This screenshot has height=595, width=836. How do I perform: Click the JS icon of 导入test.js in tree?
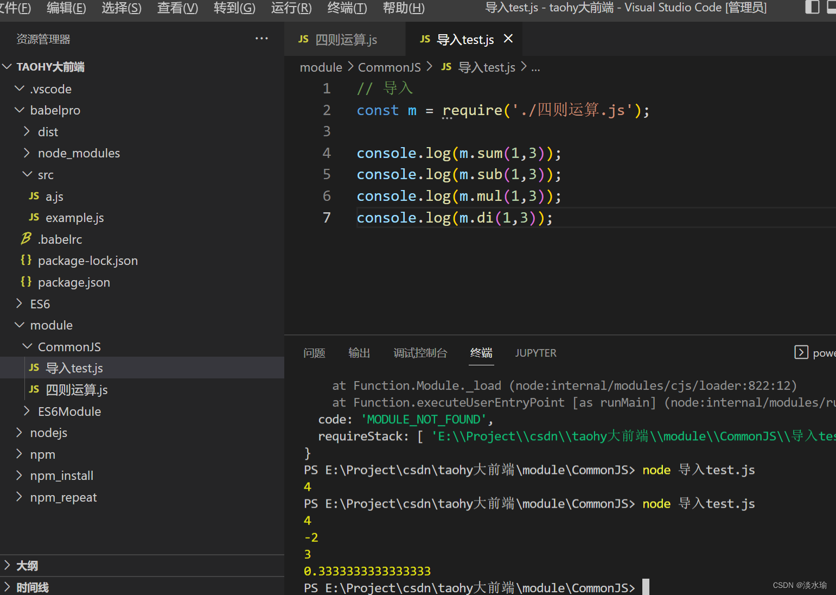34,368
